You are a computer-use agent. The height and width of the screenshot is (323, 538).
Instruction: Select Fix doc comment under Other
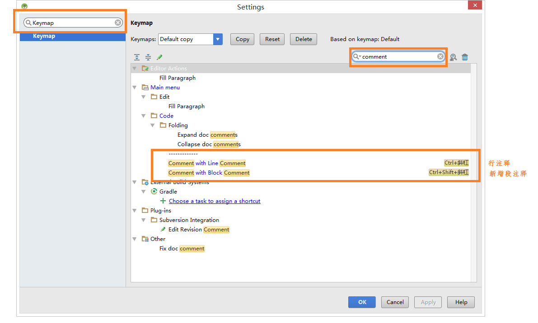pos(182,249)
